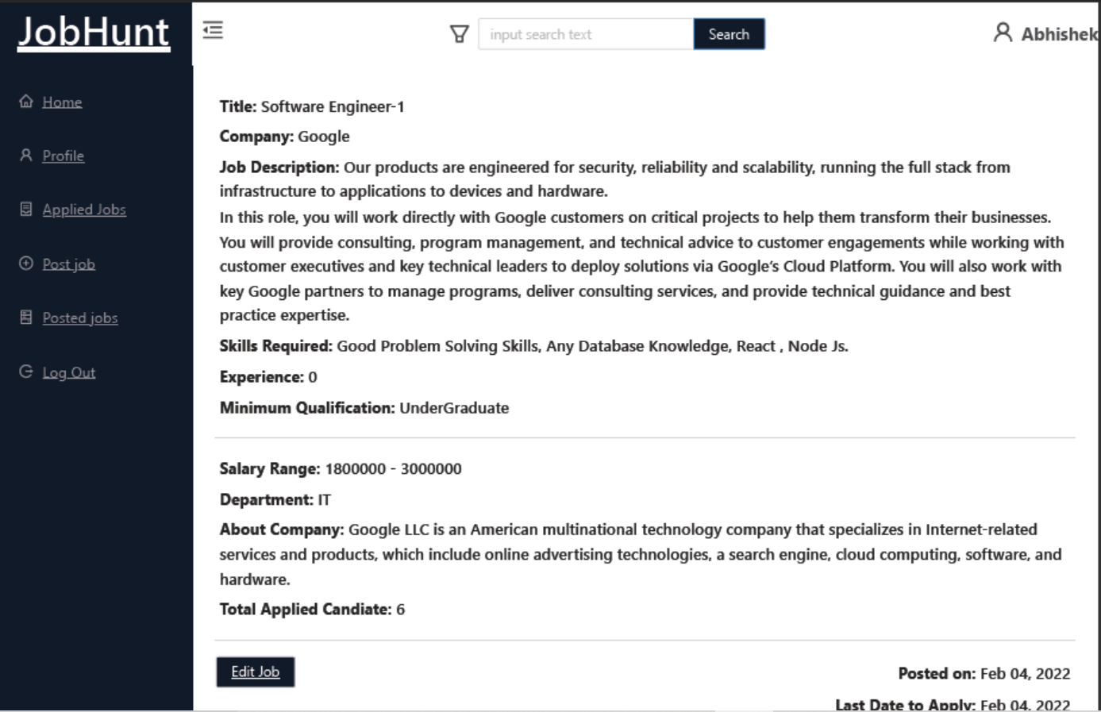The image size is (1101, 712).
Task: Click the Edit Job button
Action: (255, 672)
